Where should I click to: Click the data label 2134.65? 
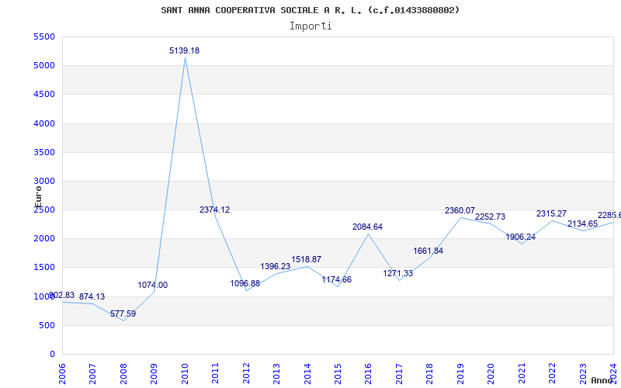point(582,223)
